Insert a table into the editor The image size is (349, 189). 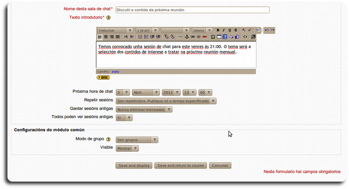[219, 37]
